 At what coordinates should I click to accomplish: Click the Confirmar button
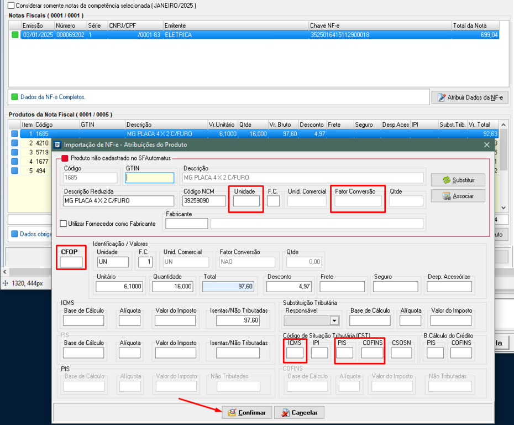click(247, 413)
